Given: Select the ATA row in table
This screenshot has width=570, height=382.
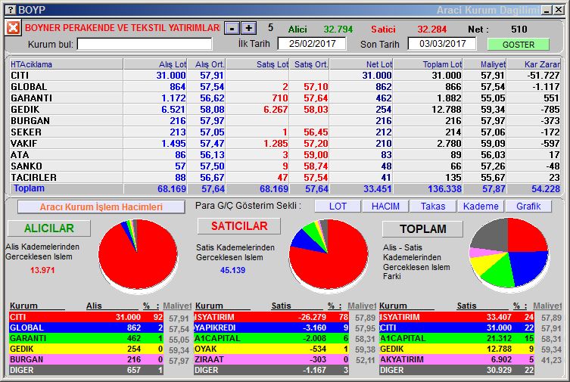Looking at the screenshot, I should tap(285, 154).
